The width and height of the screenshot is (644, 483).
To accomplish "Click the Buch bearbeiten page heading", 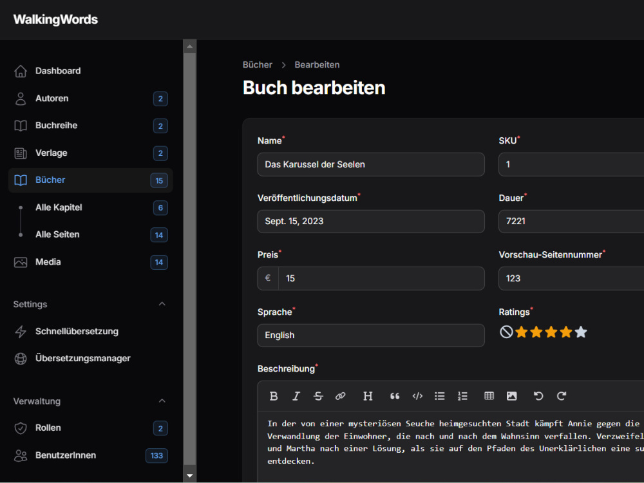I will pos(314,88).
